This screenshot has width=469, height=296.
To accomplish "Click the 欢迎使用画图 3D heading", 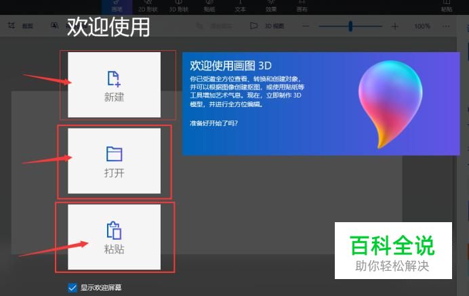I will pos(230,66).
